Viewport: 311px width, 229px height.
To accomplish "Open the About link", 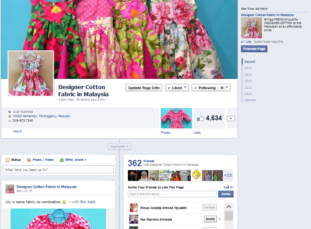I will coord(17,131).
